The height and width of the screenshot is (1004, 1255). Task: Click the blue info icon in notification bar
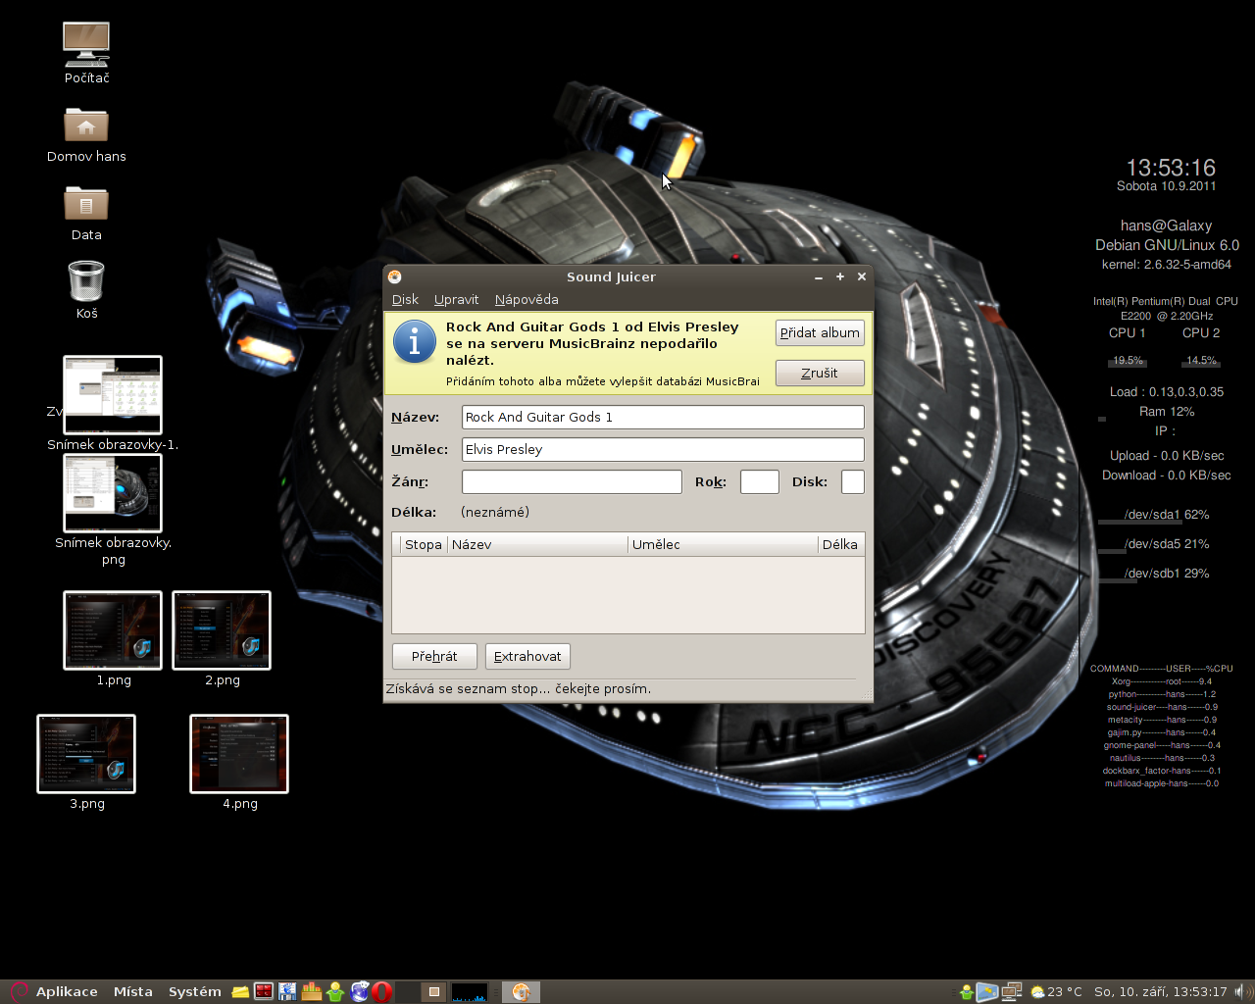(415, 341)
